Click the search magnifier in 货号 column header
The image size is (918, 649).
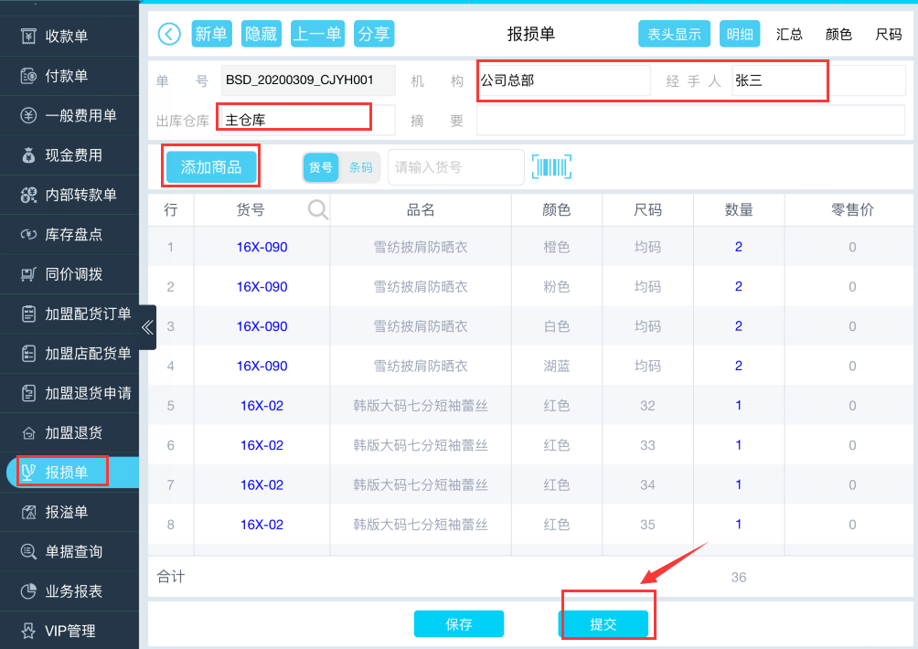(317, 210)
